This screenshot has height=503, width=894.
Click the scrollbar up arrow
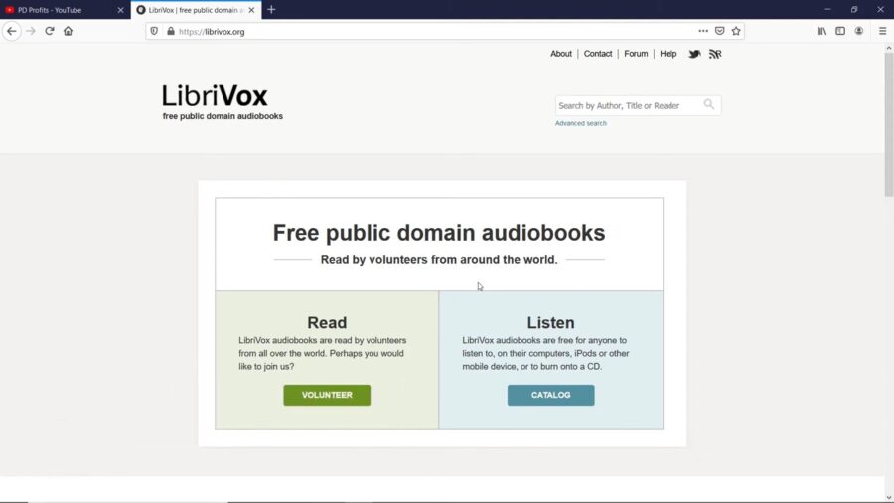(x=889, y=49)
